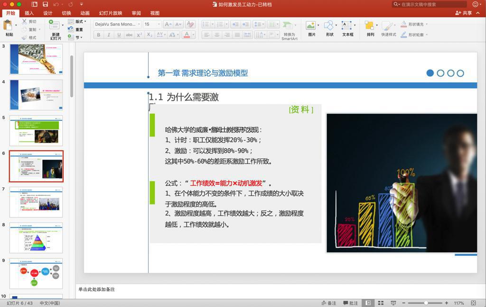This screenshot has width=486, height=307.
Task: Click the Undo arrow icon
Action: tap(56, 4)
